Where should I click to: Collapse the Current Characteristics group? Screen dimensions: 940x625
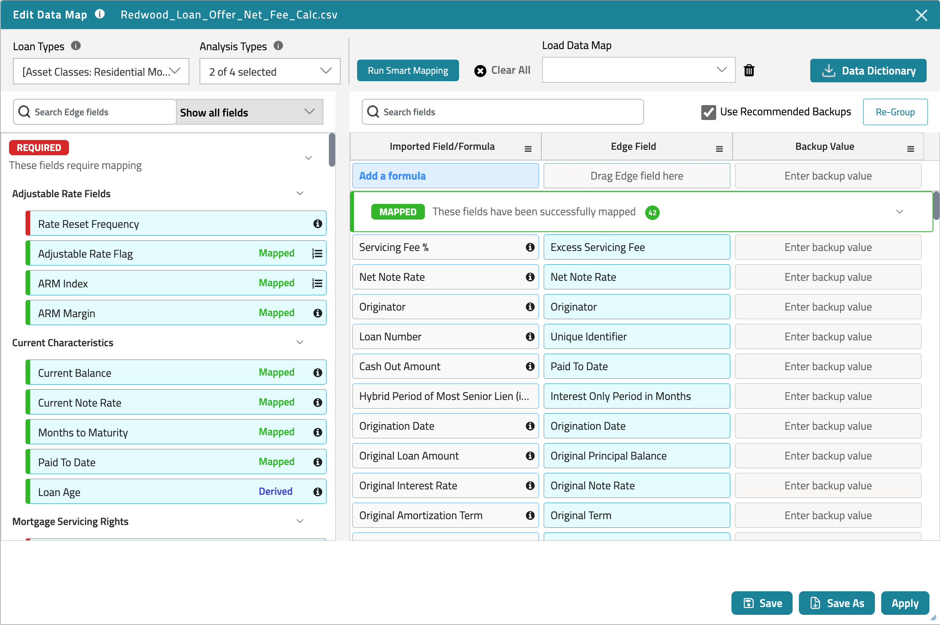(299, 342)
